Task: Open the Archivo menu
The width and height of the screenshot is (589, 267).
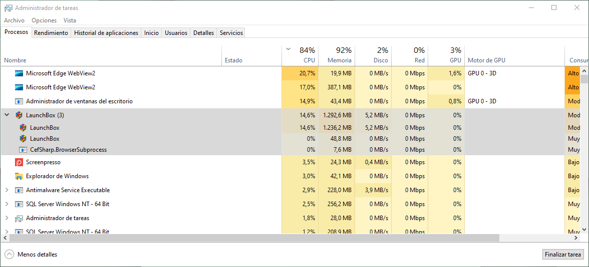Action: (14, 20)
